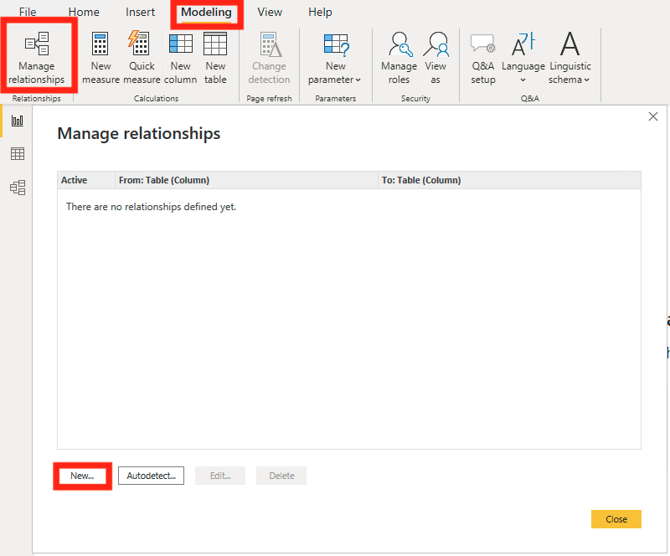This screenshot has width=670, height=556.
Task: Switch to Data view in the sidebar
Action: (18, 153)
